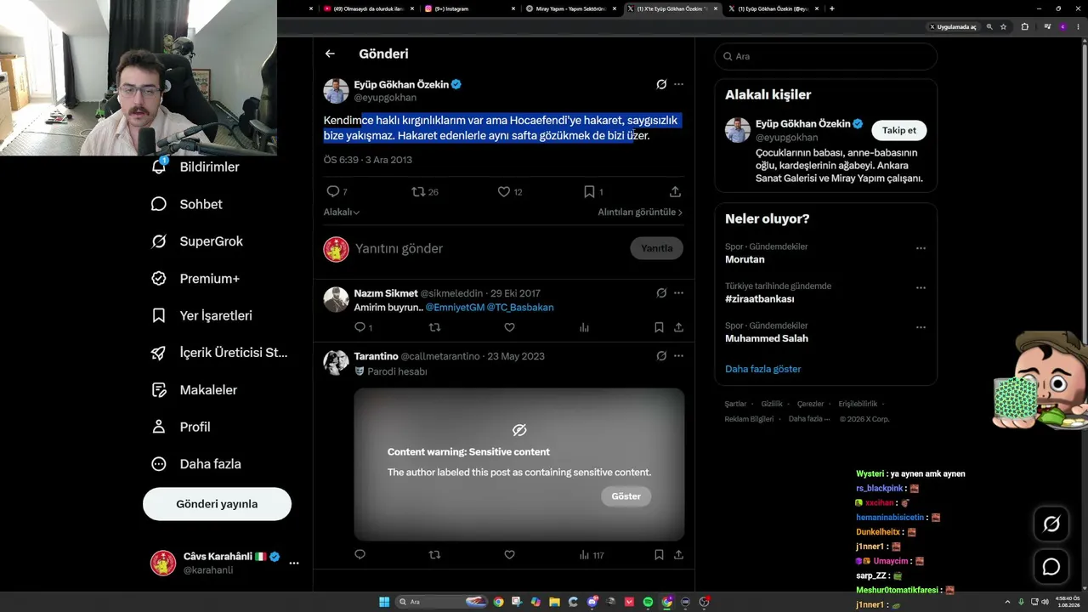The width and height of the screenshot is (1088, 612).
Task: Open İçerik Üreticisi Stüdyosu in the sidebar
Action: click(219, 353)
